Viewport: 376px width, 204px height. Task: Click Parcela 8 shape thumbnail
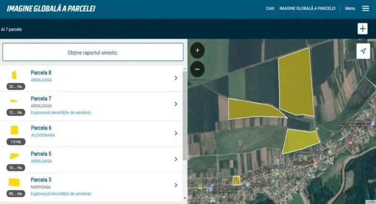(14, 75)
